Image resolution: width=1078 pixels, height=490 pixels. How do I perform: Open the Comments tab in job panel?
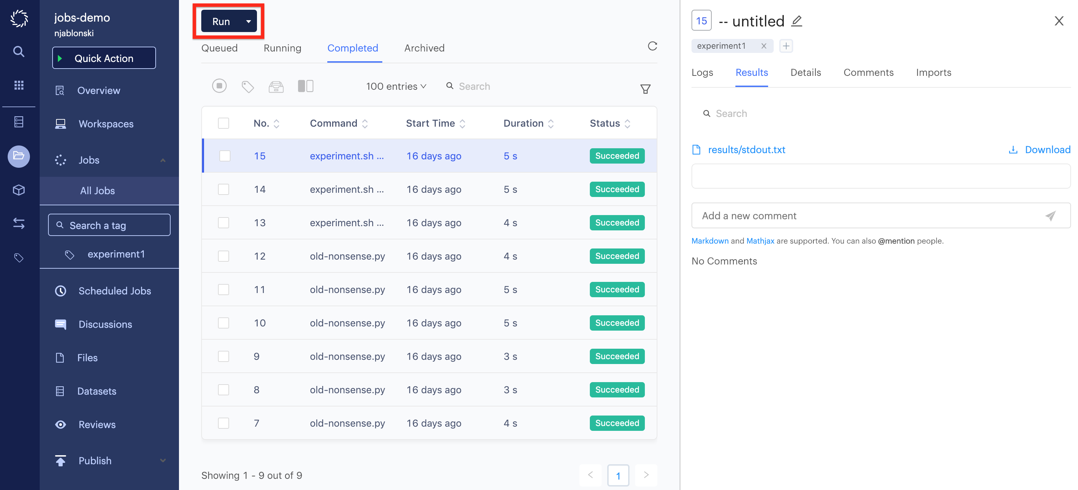tap(868, 73)
